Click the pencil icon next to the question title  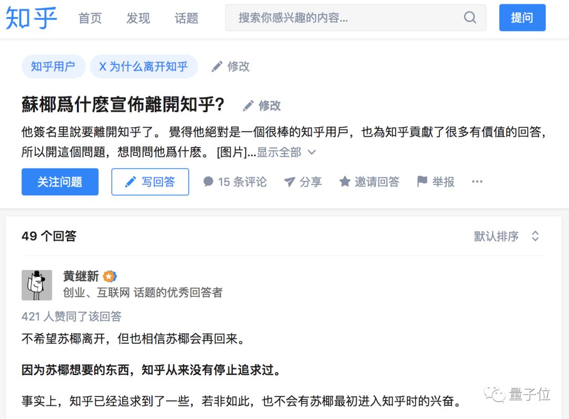[x=248, y=106]
